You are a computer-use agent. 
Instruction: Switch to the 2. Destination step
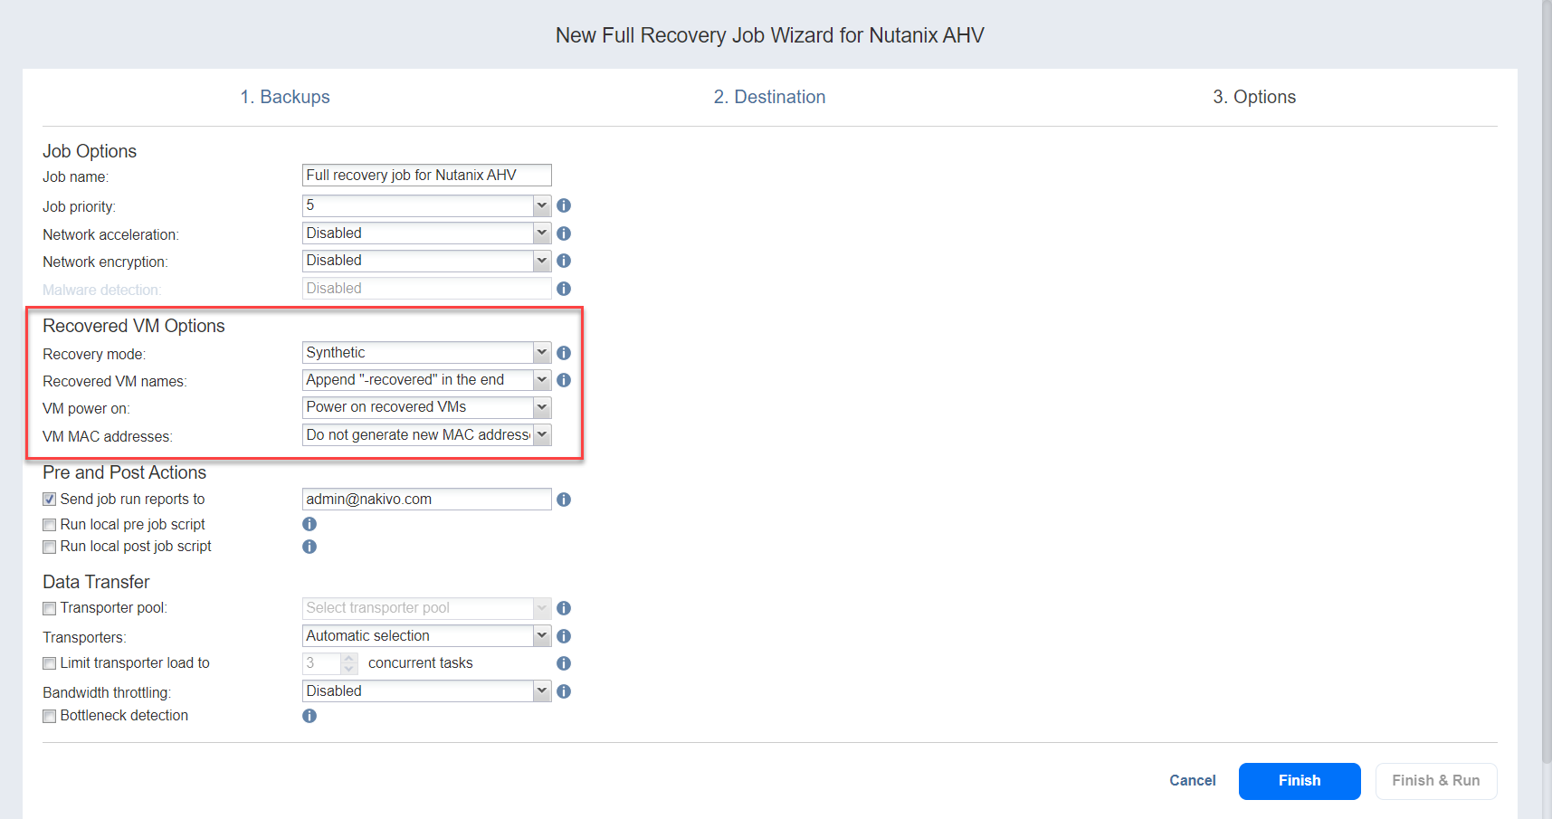pyautogui.click(x=769, y=97)
